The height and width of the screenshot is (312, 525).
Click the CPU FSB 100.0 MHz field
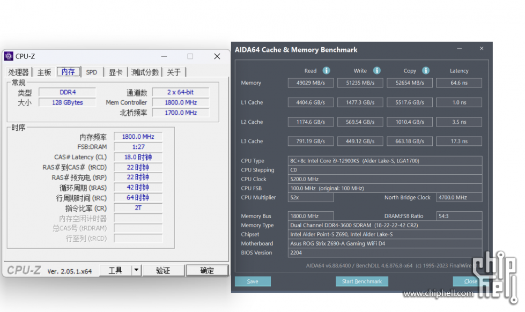point(385,188)
